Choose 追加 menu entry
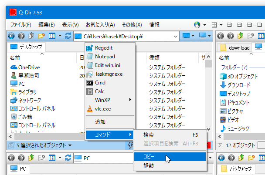Screen dimensions: 265x175 (111, 122)
